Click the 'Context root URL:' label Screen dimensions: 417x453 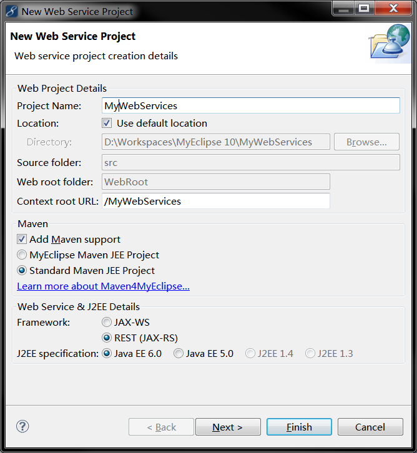[x=58, y=201]
